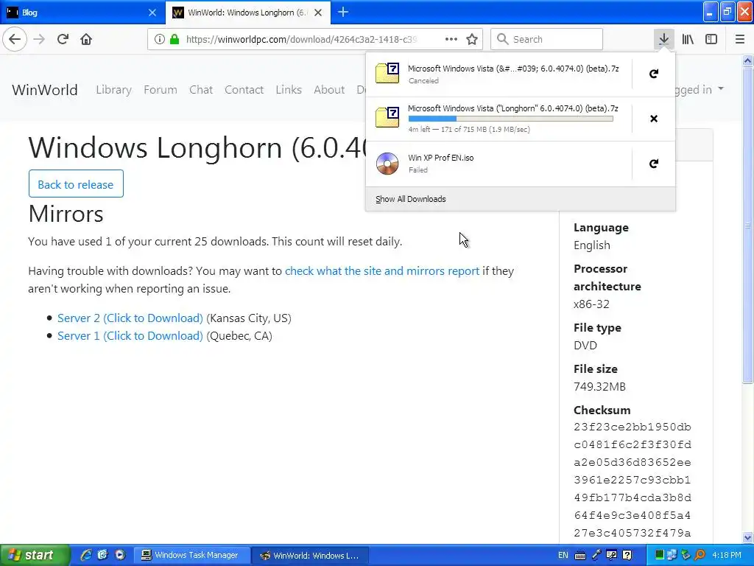Click scrollbar up arrow
The width and height of the screenshot is (754, 566).
(x=747, y=60)
